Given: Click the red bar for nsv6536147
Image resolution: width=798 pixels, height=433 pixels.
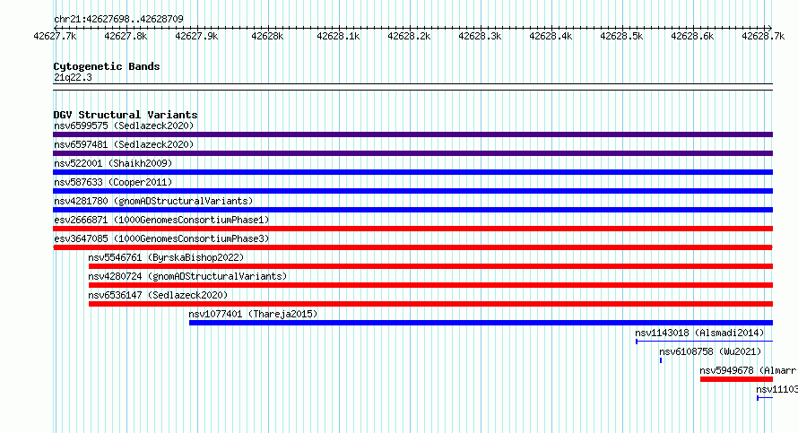Looking at the screenshot, I should (x=430, y=304).
